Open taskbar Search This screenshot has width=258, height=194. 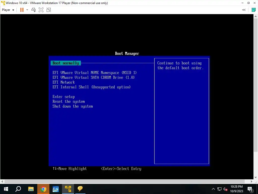18,189
